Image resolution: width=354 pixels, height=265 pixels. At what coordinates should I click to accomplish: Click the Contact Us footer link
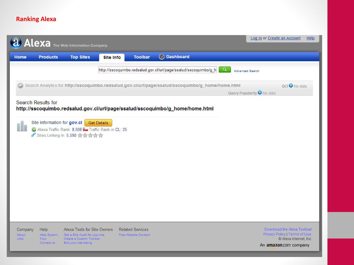point(47,243)
